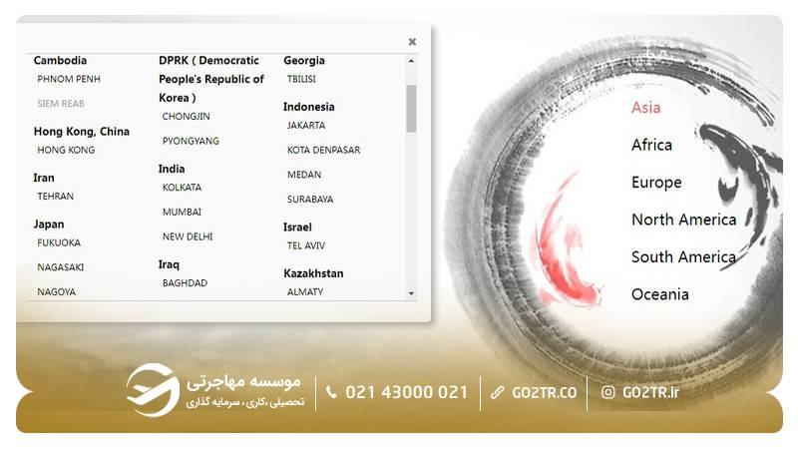Click the scrollbar up arrow
Screen dimensions: 798x449
coord(411,61)
